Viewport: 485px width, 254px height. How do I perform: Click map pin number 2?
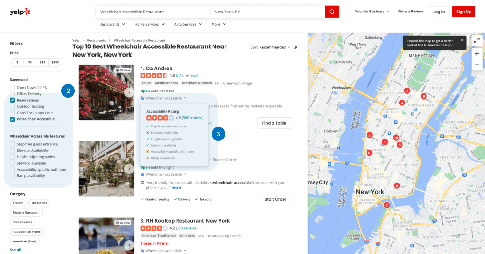(407, 91)
